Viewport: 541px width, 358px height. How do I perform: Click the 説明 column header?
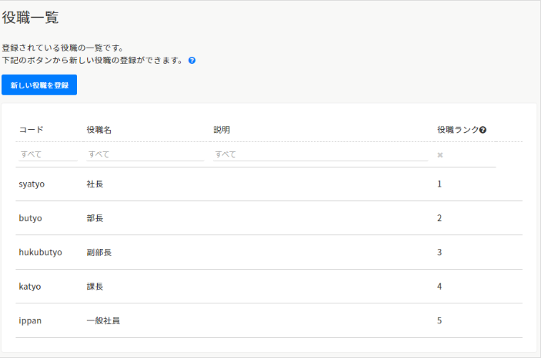pos(222,130)
